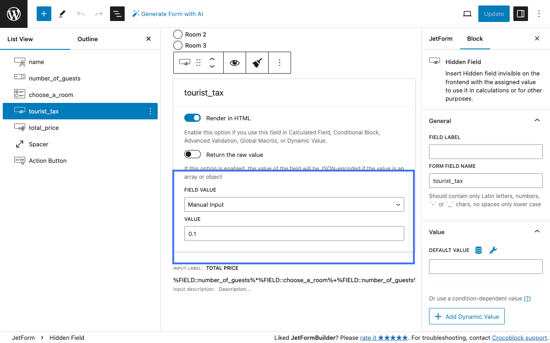Image resolution: width=550 pixels, height=343 pixels.
Task: Click the wrench icon near Default Value
Action: tap(493, 250)
